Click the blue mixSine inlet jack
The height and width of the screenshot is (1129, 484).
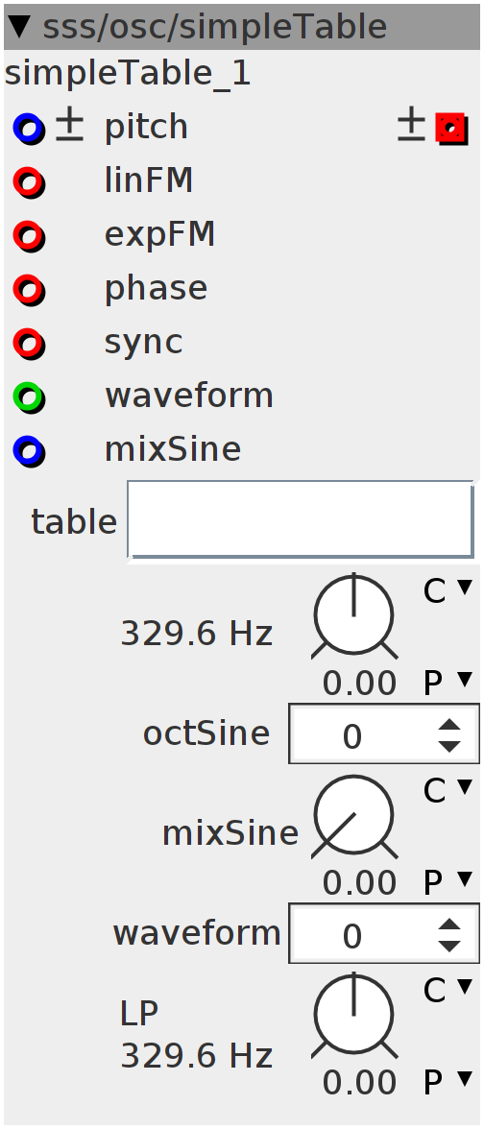tap(29, 451)
